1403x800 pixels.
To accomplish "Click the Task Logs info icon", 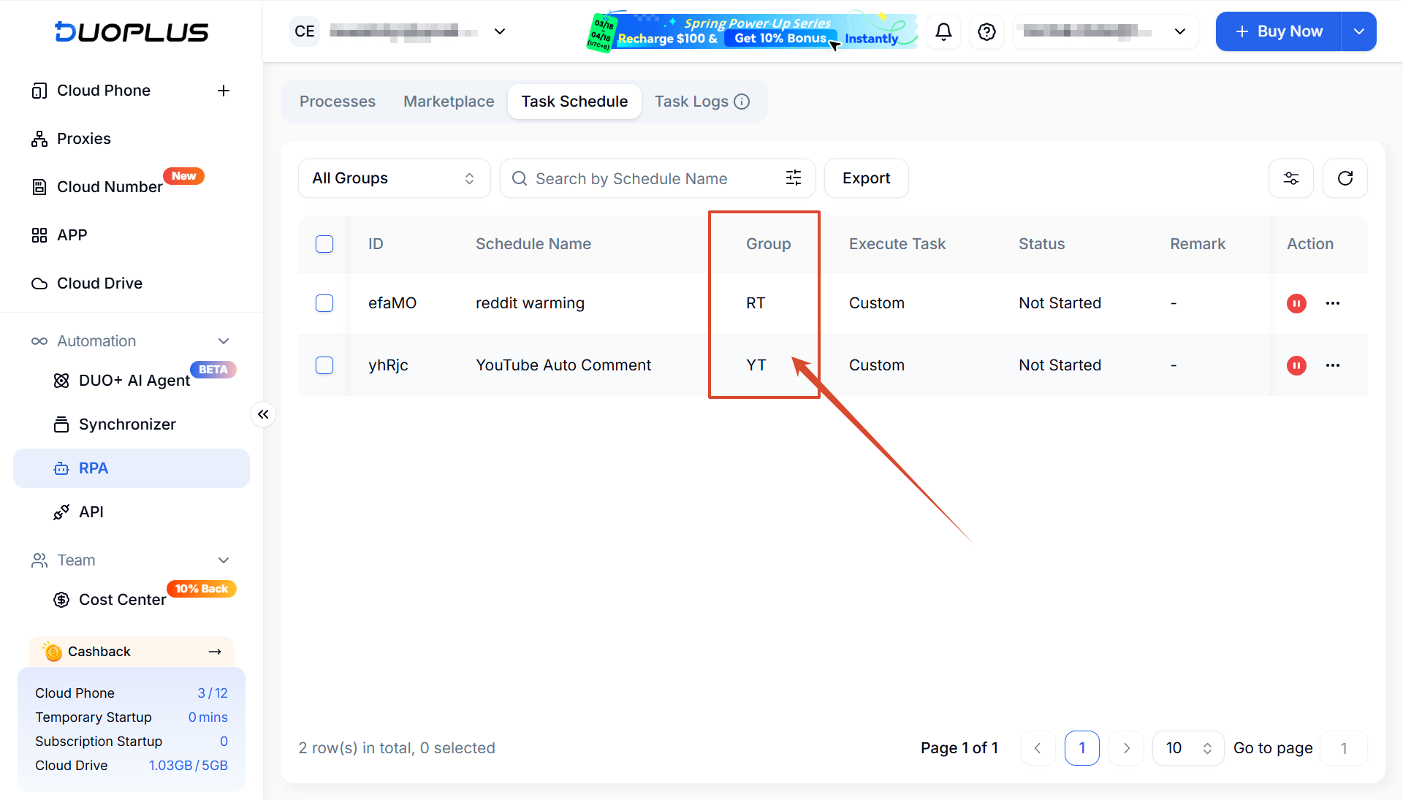I will 742,102.
